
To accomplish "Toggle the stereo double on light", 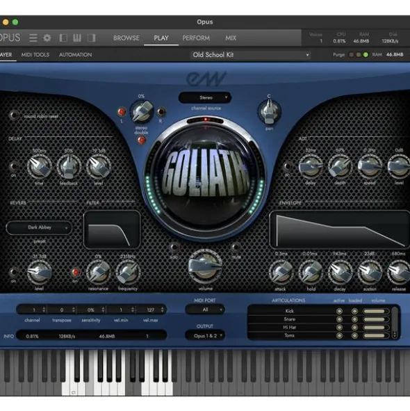I will pyautogui.click(x=142, y=140).
